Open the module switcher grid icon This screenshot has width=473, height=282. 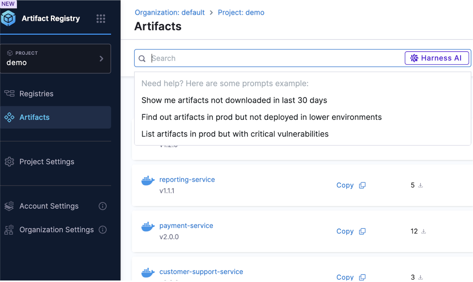click(x=101, y=19)
